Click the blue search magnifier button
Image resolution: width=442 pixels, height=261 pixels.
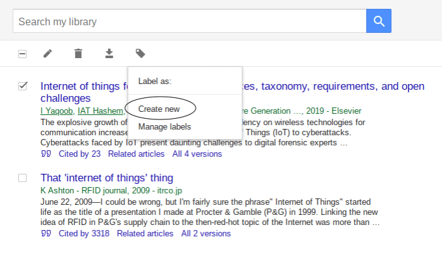tap(379, 21)
